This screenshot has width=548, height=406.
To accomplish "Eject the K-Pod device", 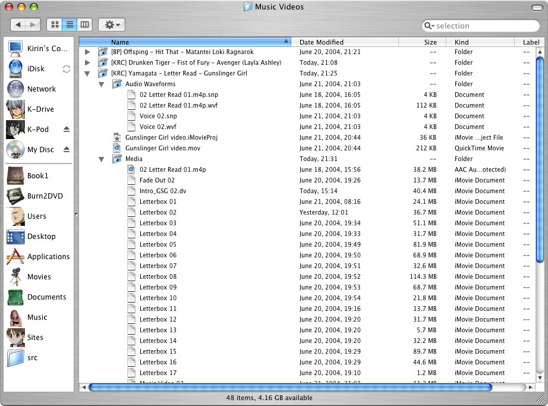I will pyautogui.click(x=67, y=130).
